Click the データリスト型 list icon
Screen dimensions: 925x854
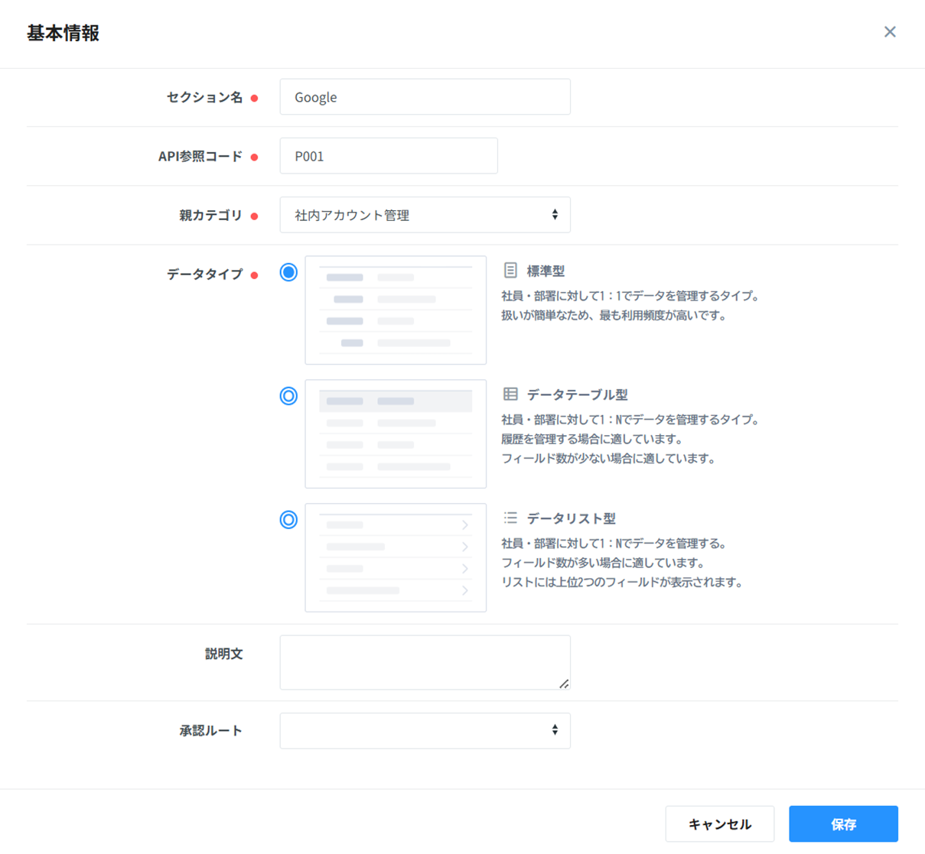click(510, 518)
